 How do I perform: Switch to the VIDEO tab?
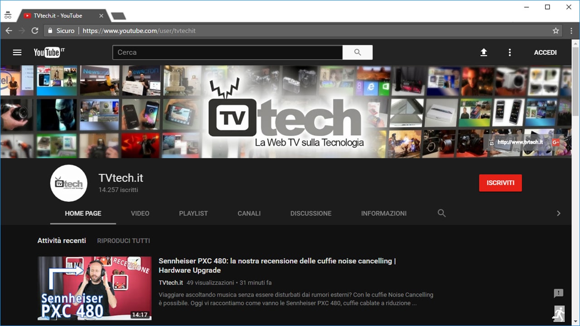tap(140, 213)
